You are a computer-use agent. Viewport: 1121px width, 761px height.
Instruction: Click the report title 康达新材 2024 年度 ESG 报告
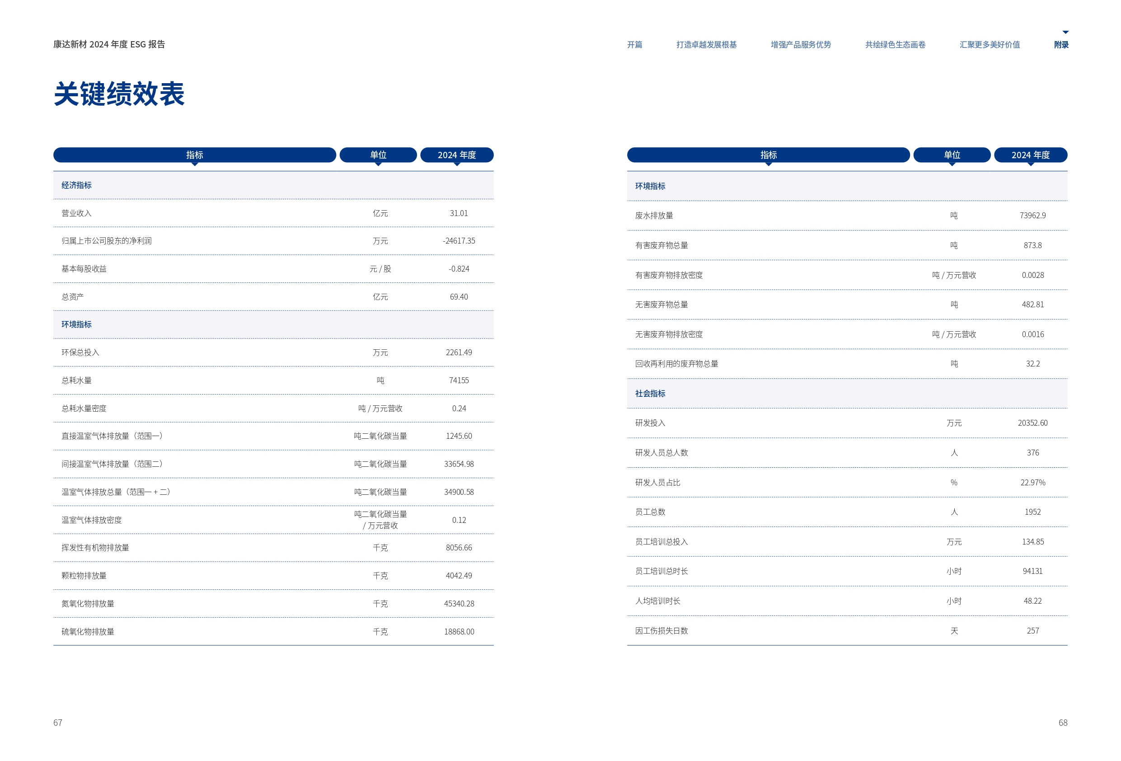[109, 44]
